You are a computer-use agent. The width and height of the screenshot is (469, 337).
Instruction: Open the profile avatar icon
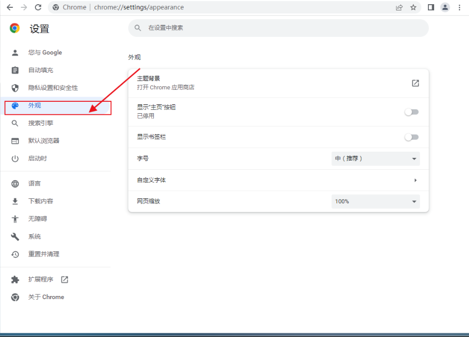point(445,7)
